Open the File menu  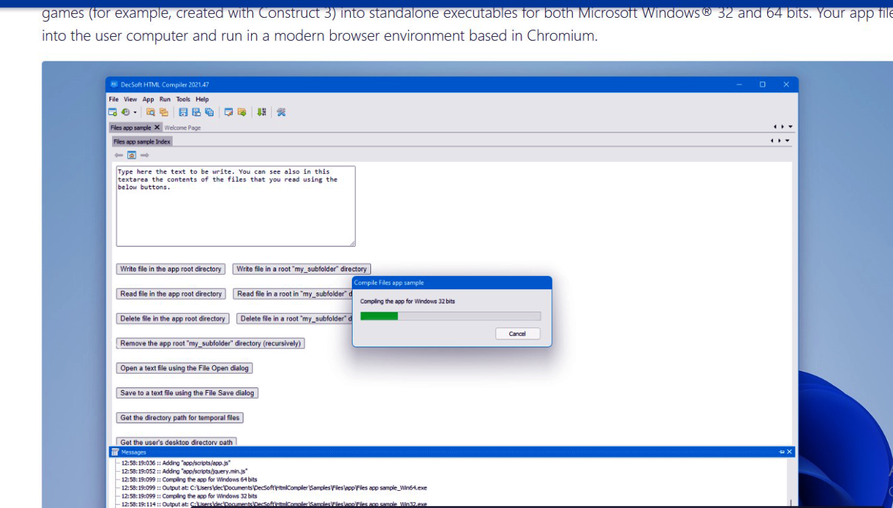point(113,99)
